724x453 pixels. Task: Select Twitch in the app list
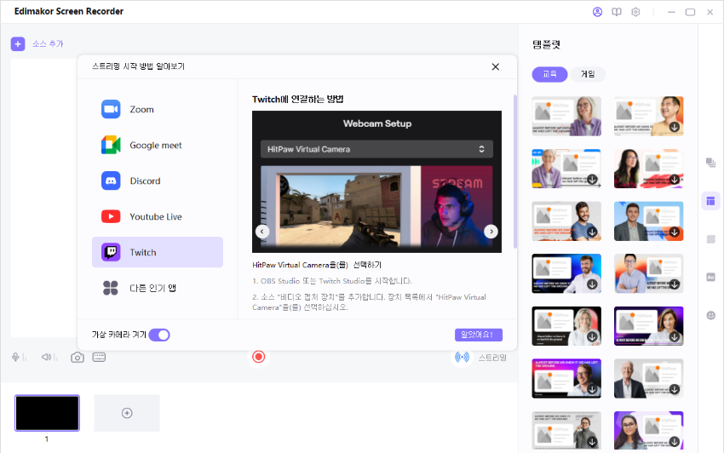[x=158, y=252]
